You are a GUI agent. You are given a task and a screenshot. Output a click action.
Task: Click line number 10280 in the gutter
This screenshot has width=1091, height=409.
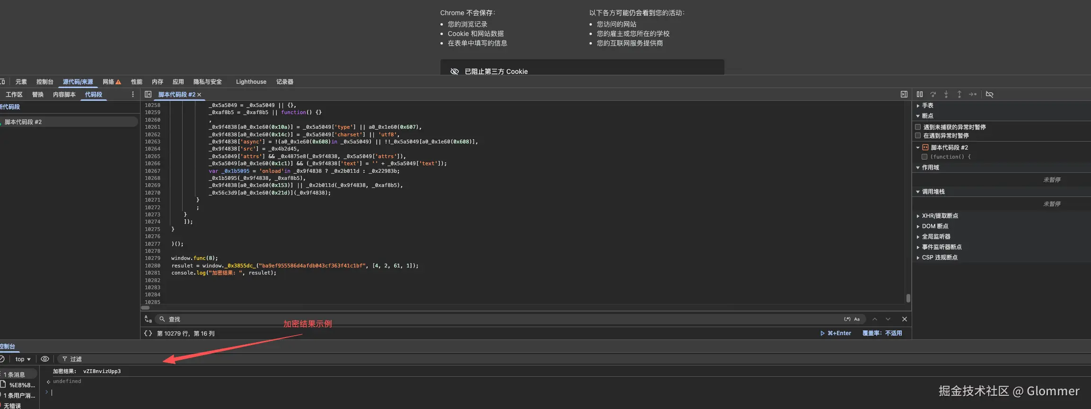(x=152, y=266)
